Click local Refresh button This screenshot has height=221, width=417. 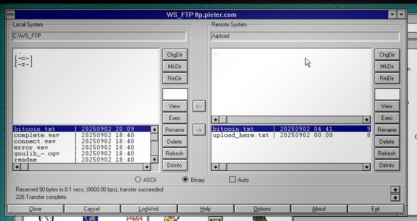[x=175, y=153]
